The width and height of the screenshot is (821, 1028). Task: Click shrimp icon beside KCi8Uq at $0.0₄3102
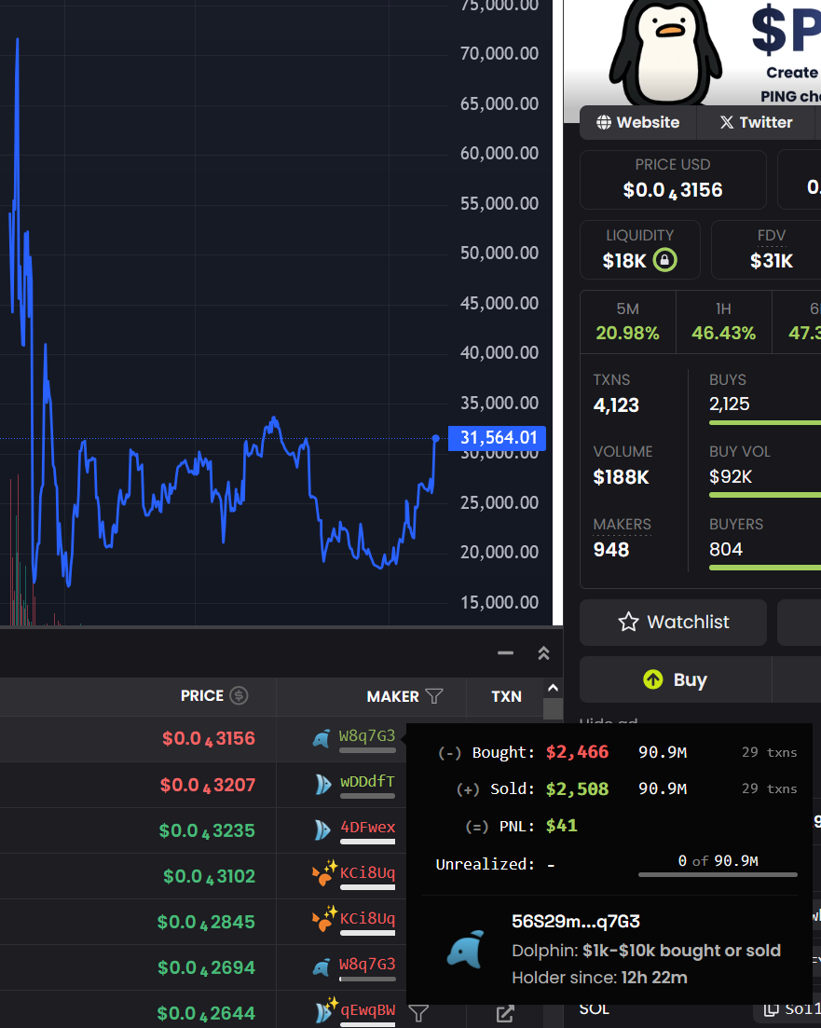(324, 873)
